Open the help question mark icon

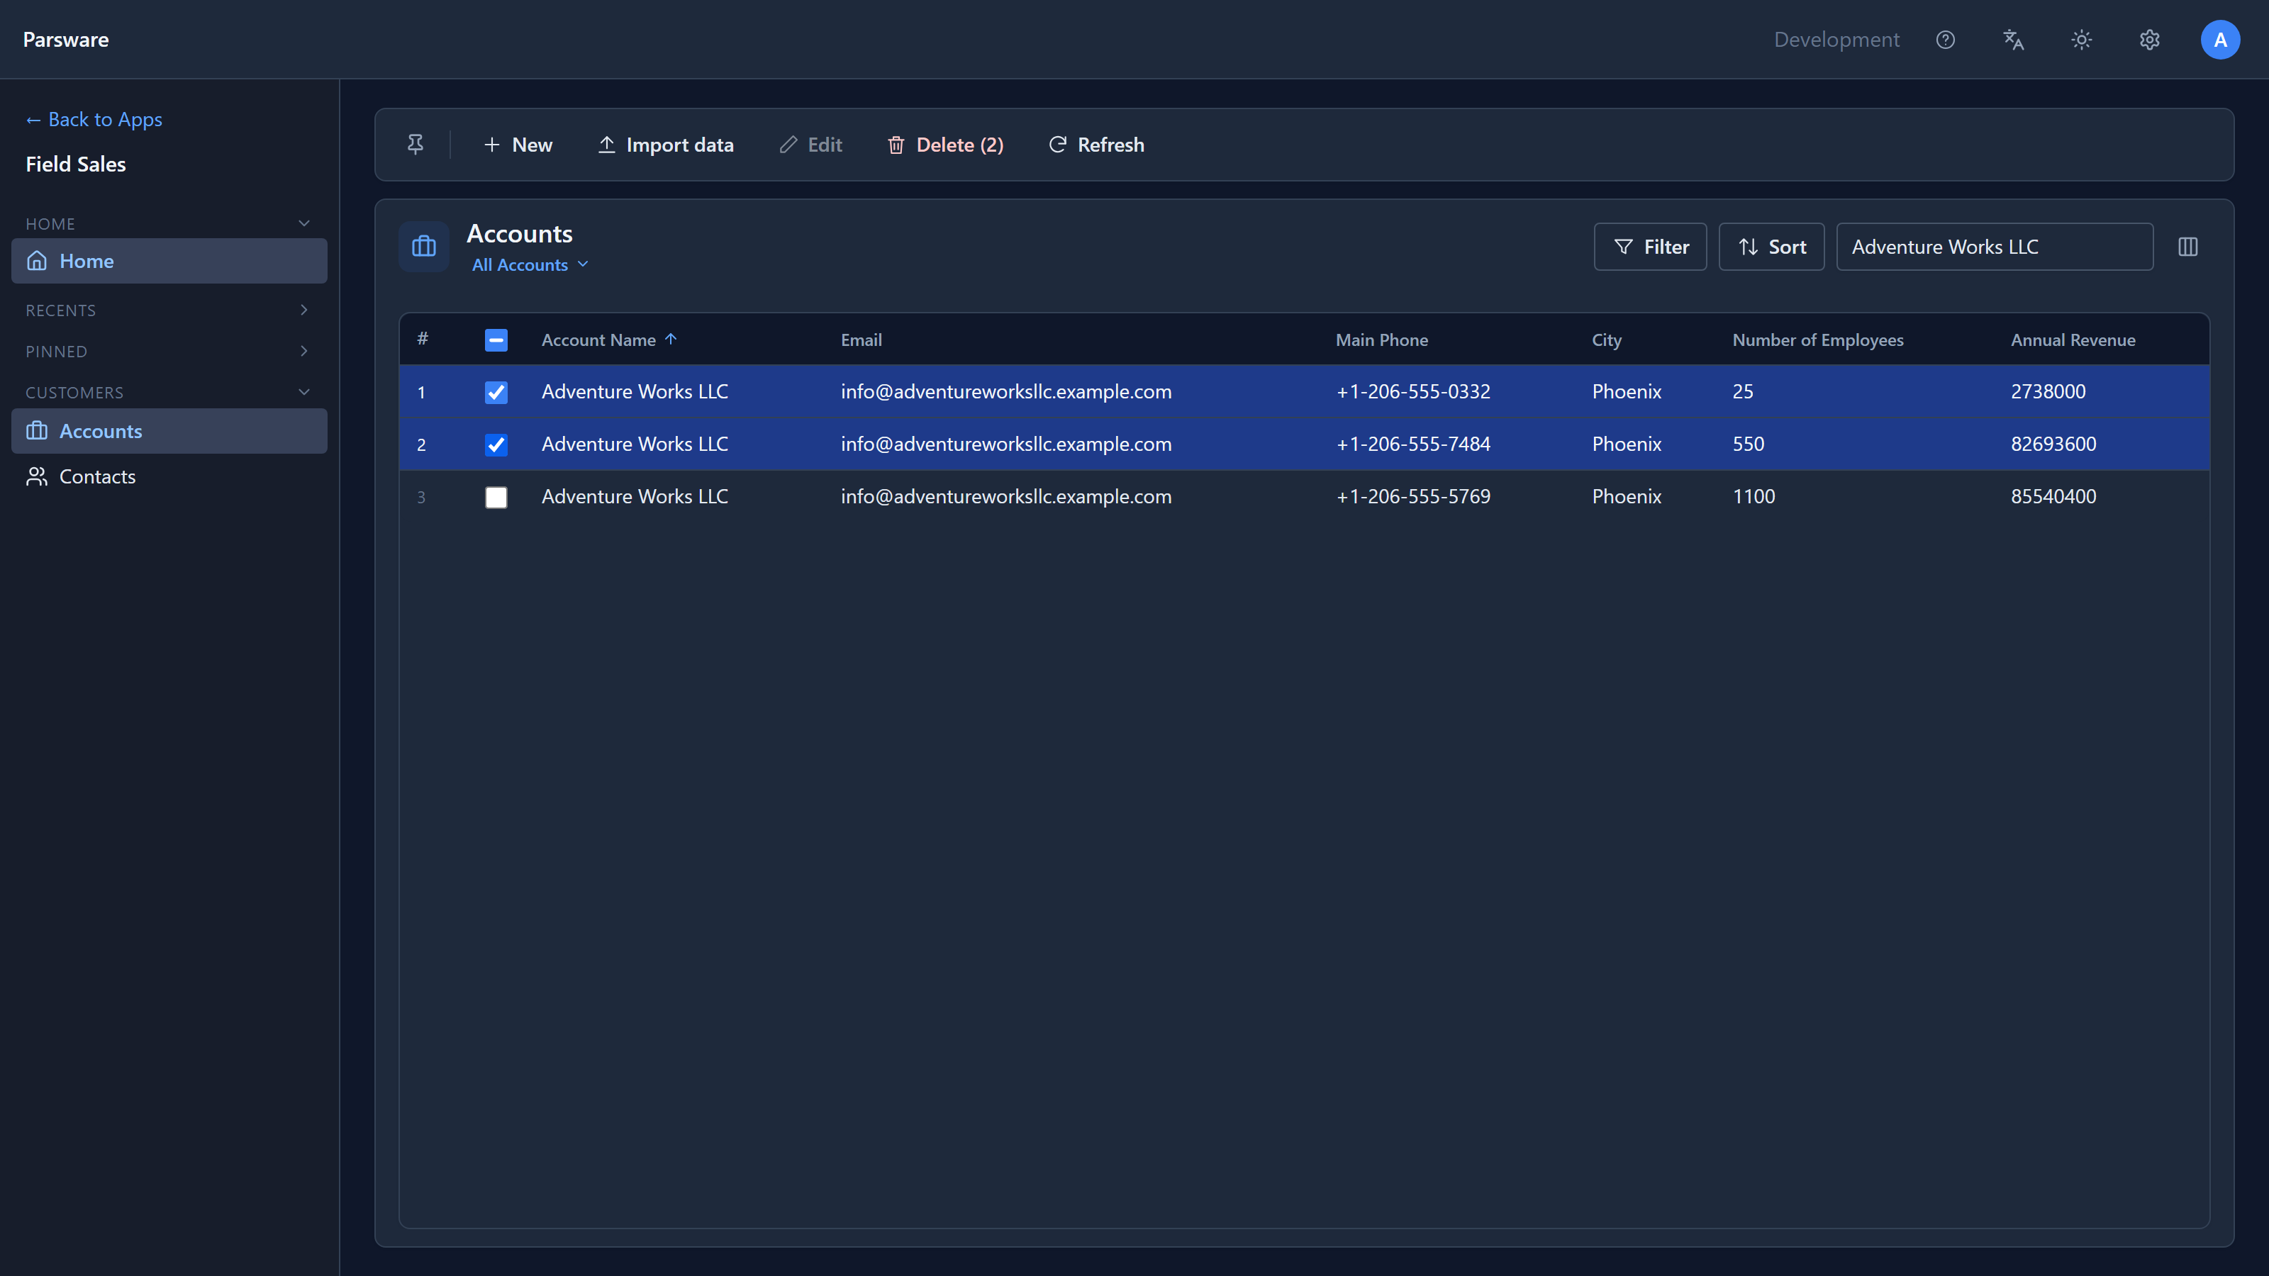(1945, 40)
